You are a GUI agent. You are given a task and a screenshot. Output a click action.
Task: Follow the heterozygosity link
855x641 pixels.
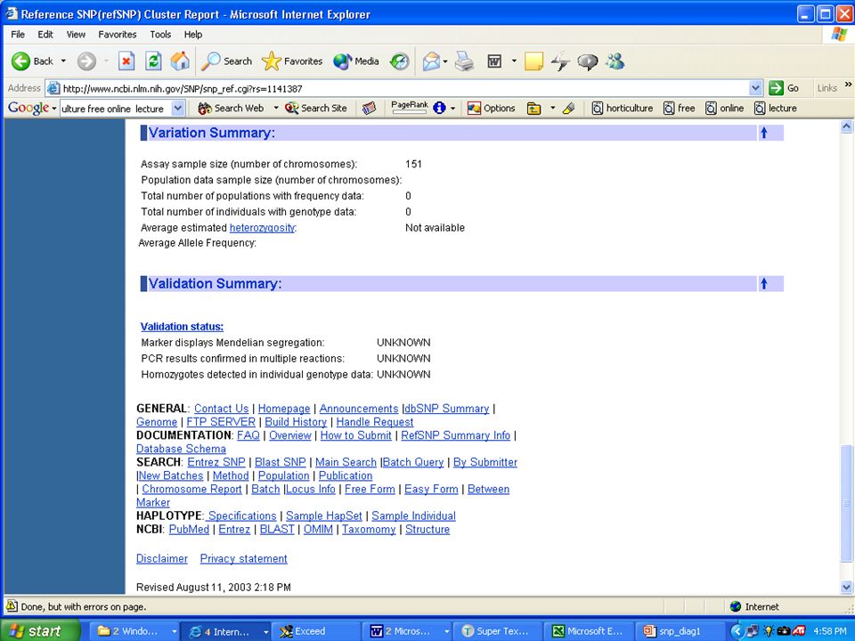[x=262, y=228]
